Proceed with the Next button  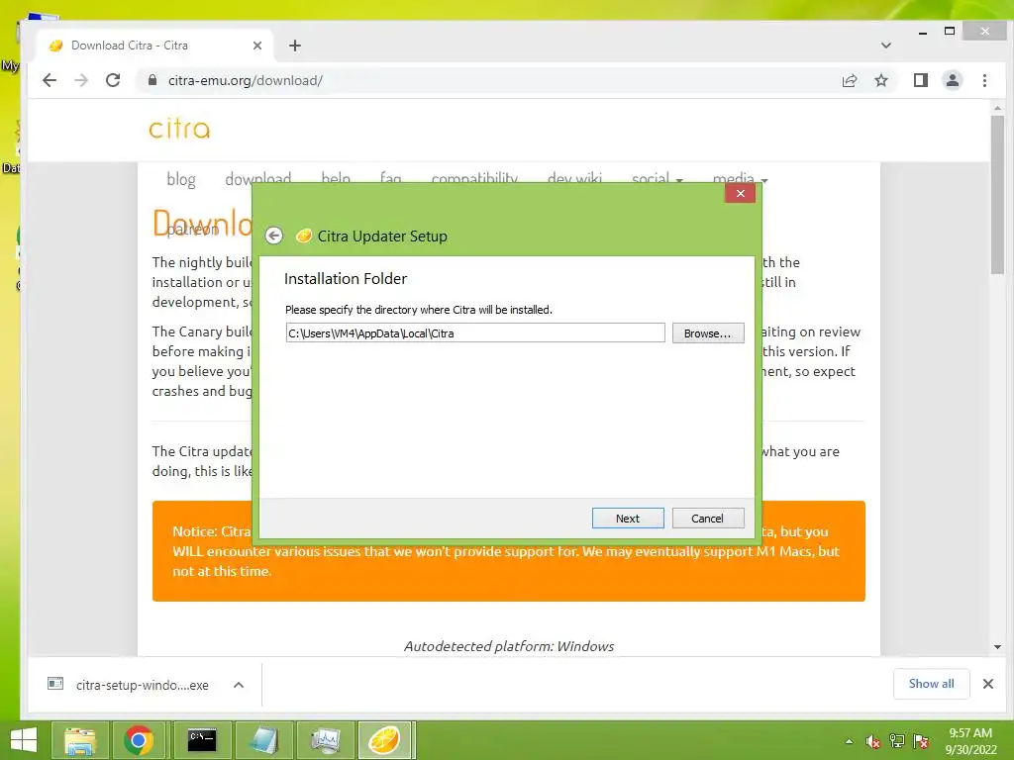[628, 519]
